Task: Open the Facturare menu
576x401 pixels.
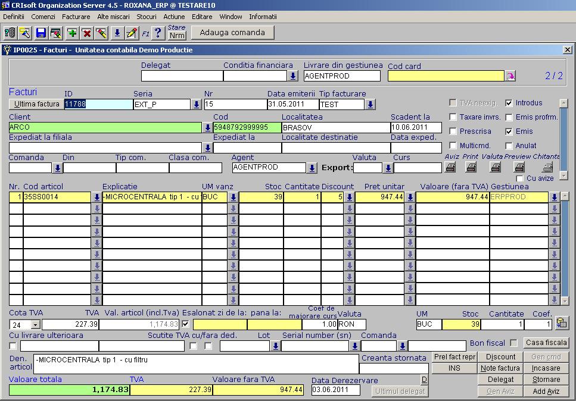Action: point(76,17)
